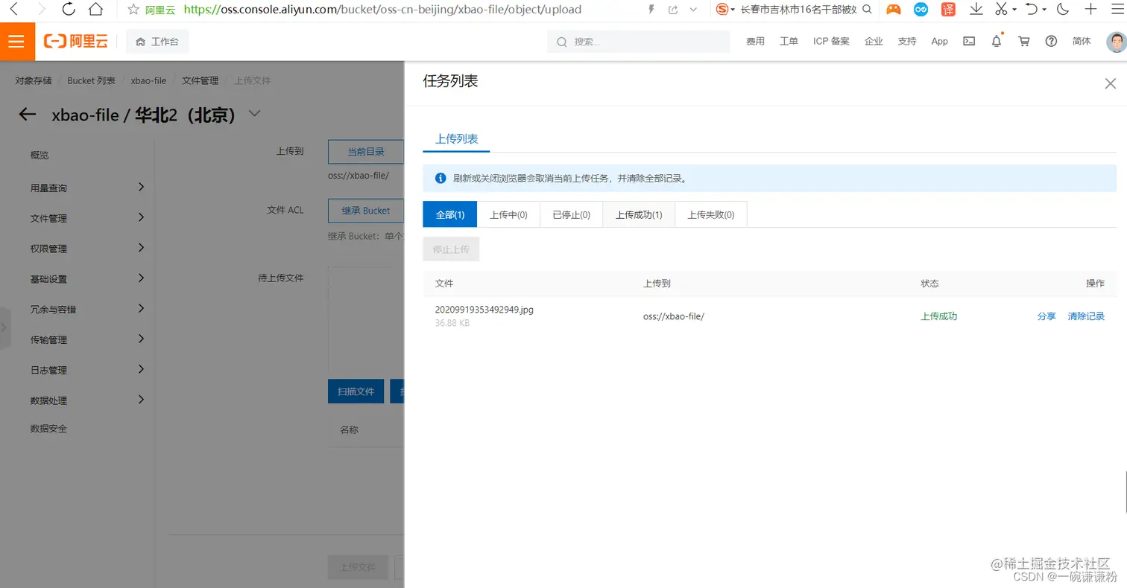This screenshot has width=1127, height=588.
Task: Expand 权限管理 sidebar item
Action: click(x=87, y=249)
